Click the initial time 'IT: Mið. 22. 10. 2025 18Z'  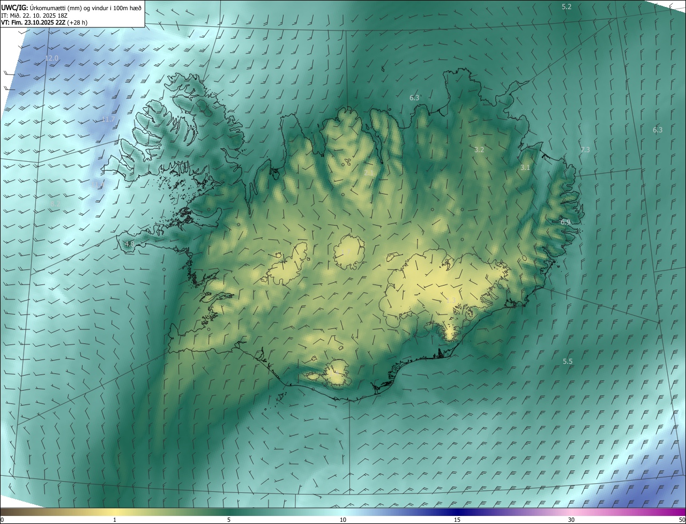point(34,16)
